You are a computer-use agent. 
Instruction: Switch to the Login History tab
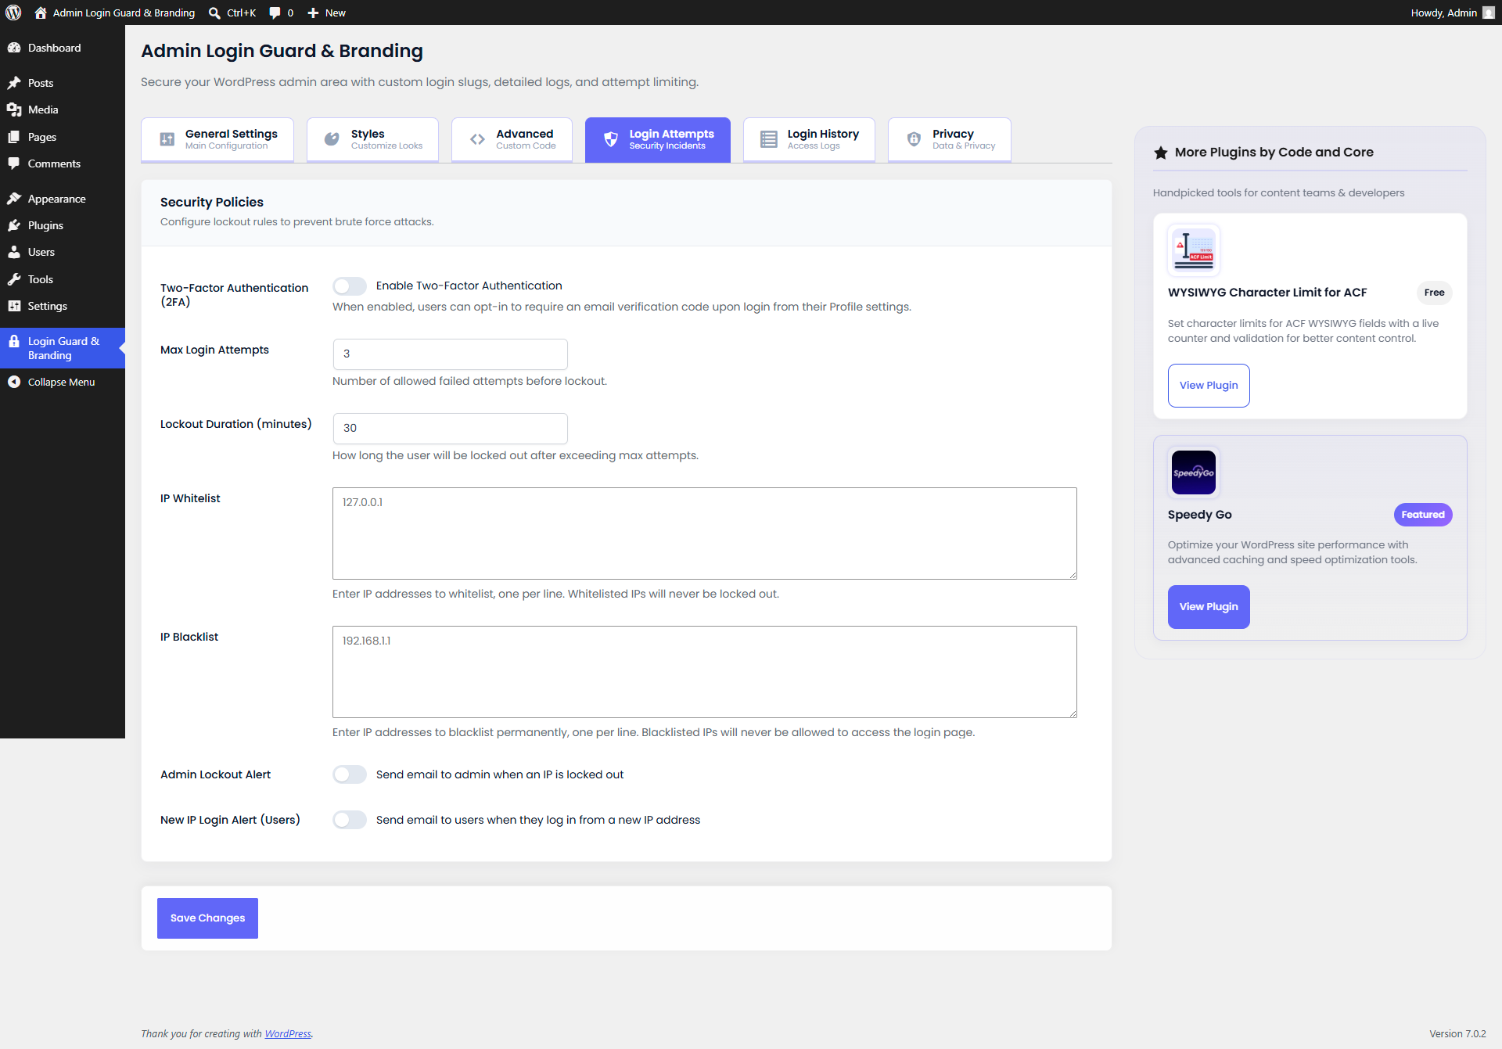tap(809, 139)
